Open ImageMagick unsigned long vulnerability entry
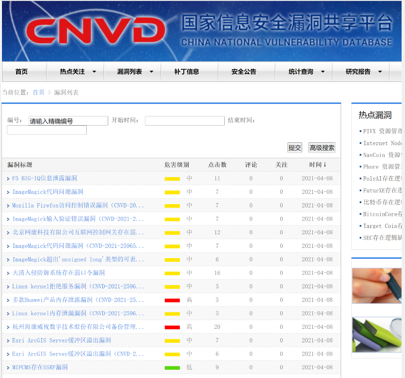This screenshot has height=378, width=405. (x=78, y=259)
